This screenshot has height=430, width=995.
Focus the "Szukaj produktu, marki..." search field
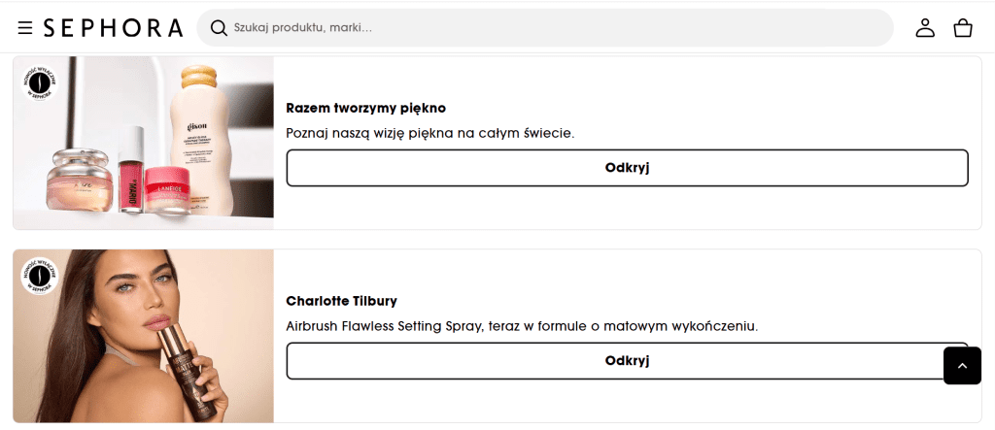[x=554, y=28]
